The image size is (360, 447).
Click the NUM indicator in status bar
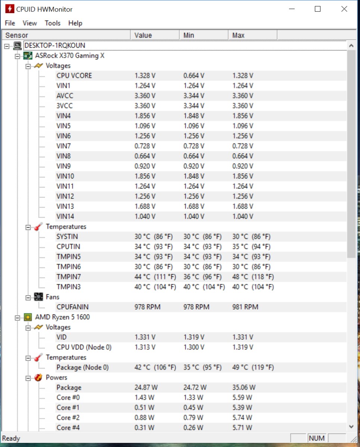coord(316,438)
